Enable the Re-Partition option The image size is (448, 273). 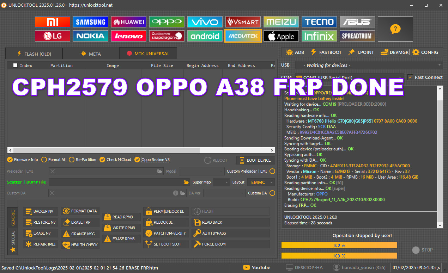(82, 160)
